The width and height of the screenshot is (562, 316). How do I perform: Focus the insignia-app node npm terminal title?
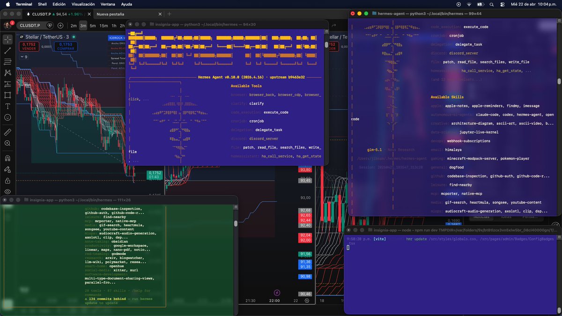click(453, 230)
